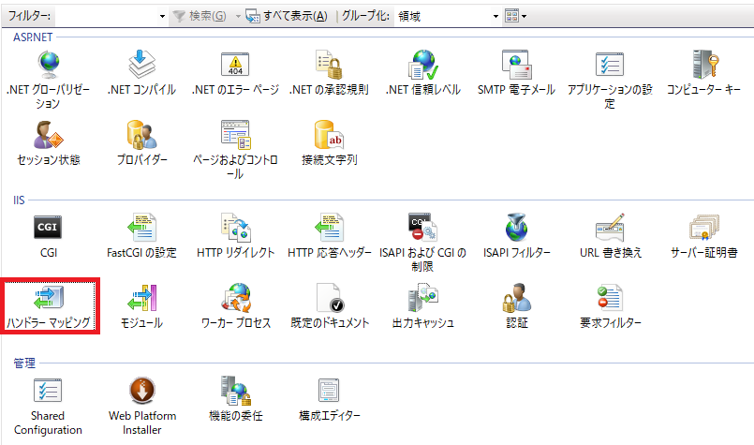Click the 検索 button in filter bar

tap(200, 16)
